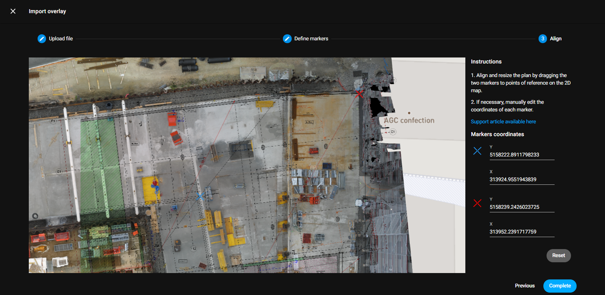This screenshot has width=605, height=295.
Task: Select the blue X marker icon in sidebar
Action: (477, 151)
